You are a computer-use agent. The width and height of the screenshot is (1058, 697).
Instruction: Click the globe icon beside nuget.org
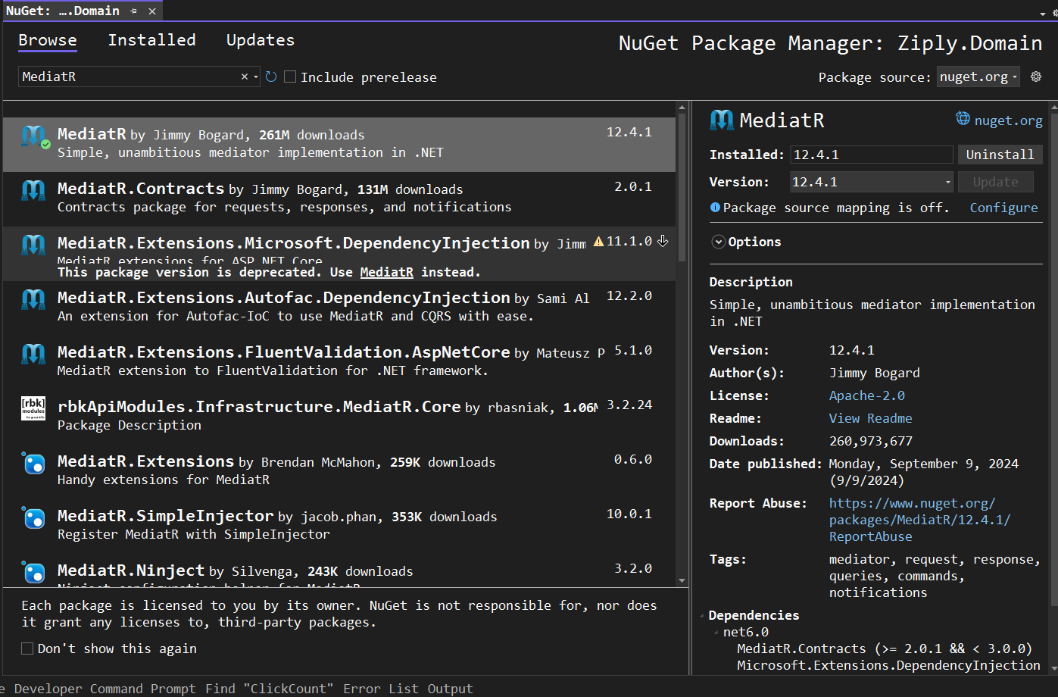click(963, 119)
